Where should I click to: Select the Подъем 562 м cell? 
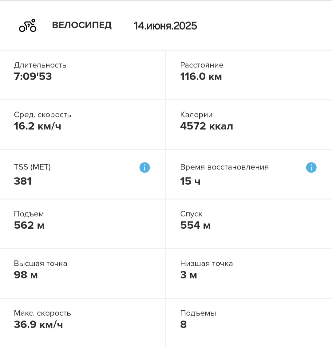83,224
